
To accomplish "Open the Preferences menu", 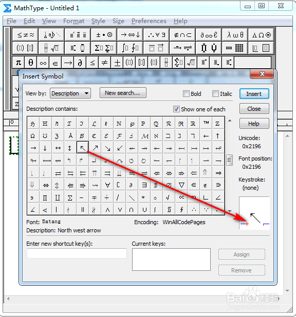I will 149,21.
